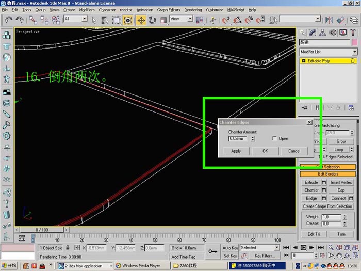Open Bridge settings box
This screenshot has width=361, height=271.
click(324, 198)
